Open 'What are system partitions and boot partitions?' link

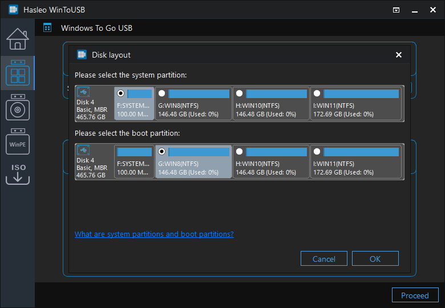point(154,234)
